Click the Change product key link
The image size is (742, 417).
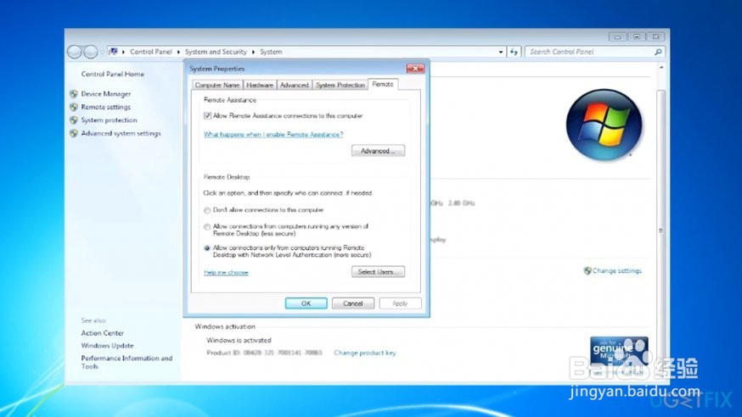(365, 353)
